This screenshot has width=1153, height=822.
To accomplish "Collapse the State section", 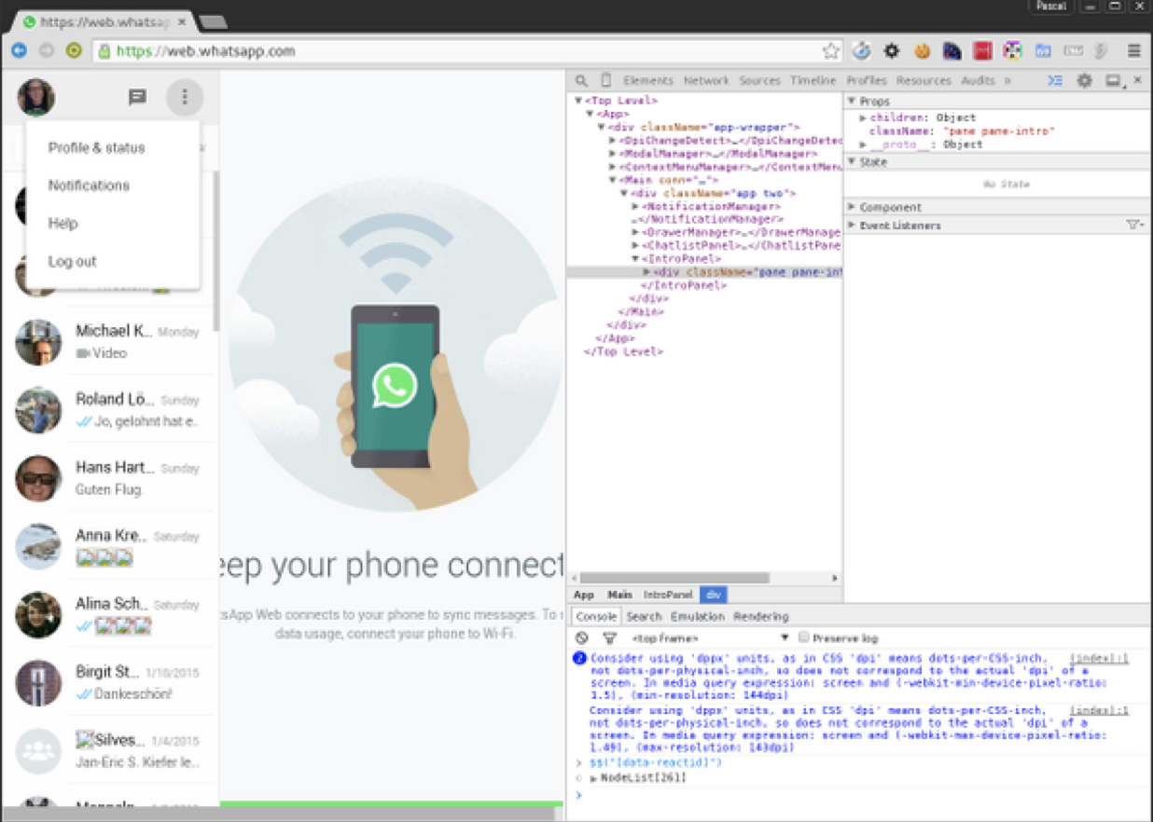I will pyautogui.click(x=853, y=162).
